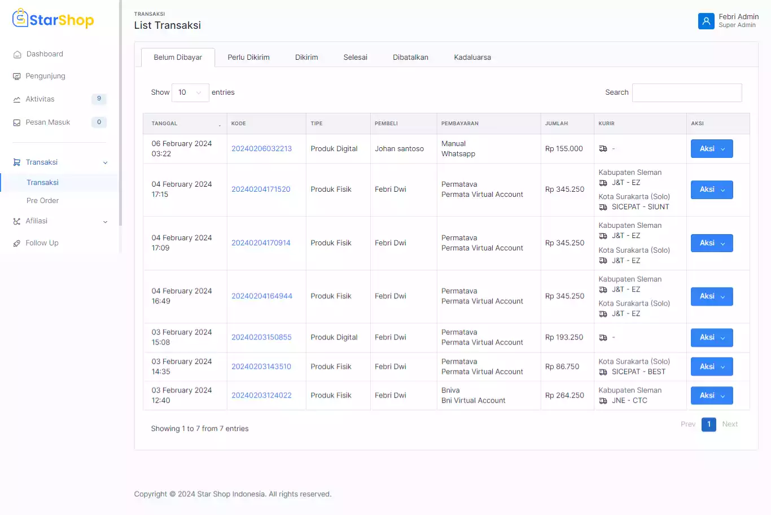Click in the Search input field
This screenshot has height=515, width=771.
[x=686, y=93]
